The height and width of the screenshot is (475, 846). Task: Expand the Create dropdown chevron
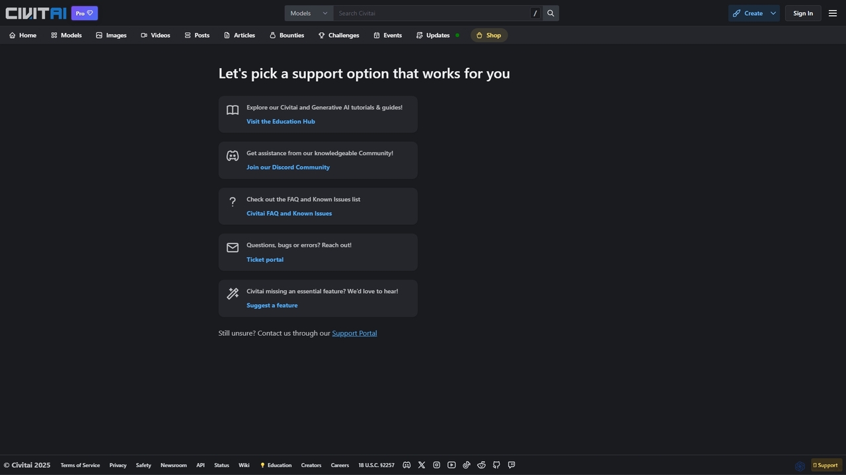tap(773, 13)
